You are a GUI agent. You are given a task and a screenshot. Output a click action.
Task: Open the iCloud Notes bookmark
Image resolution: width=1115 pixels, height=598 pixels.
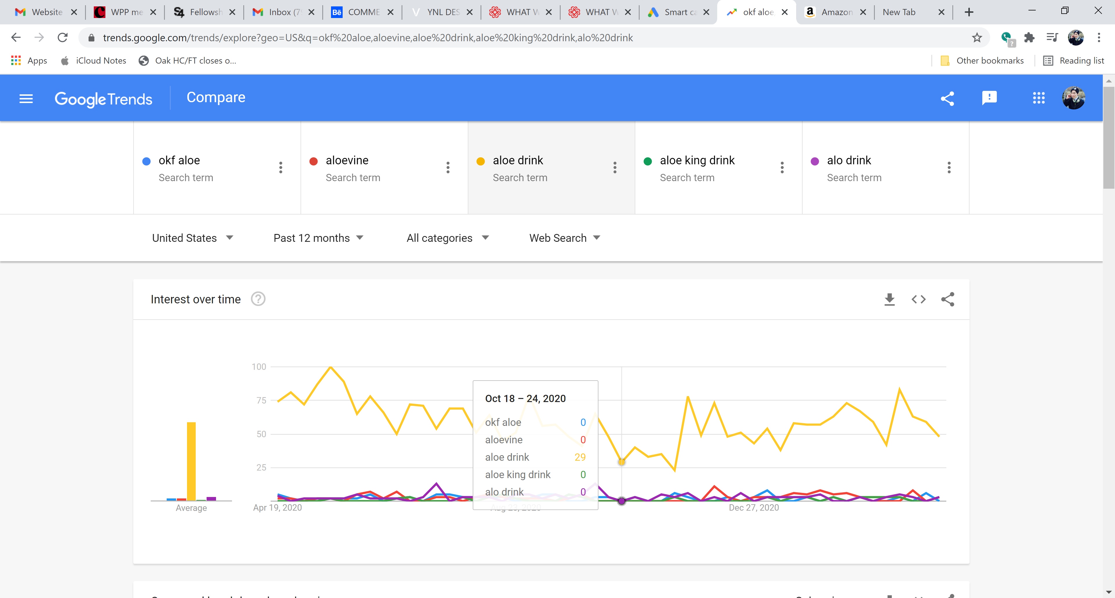click(93, 61)
